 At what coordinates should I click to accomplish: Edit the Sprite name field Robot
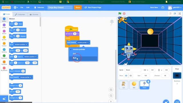click(x=133, y=70)
